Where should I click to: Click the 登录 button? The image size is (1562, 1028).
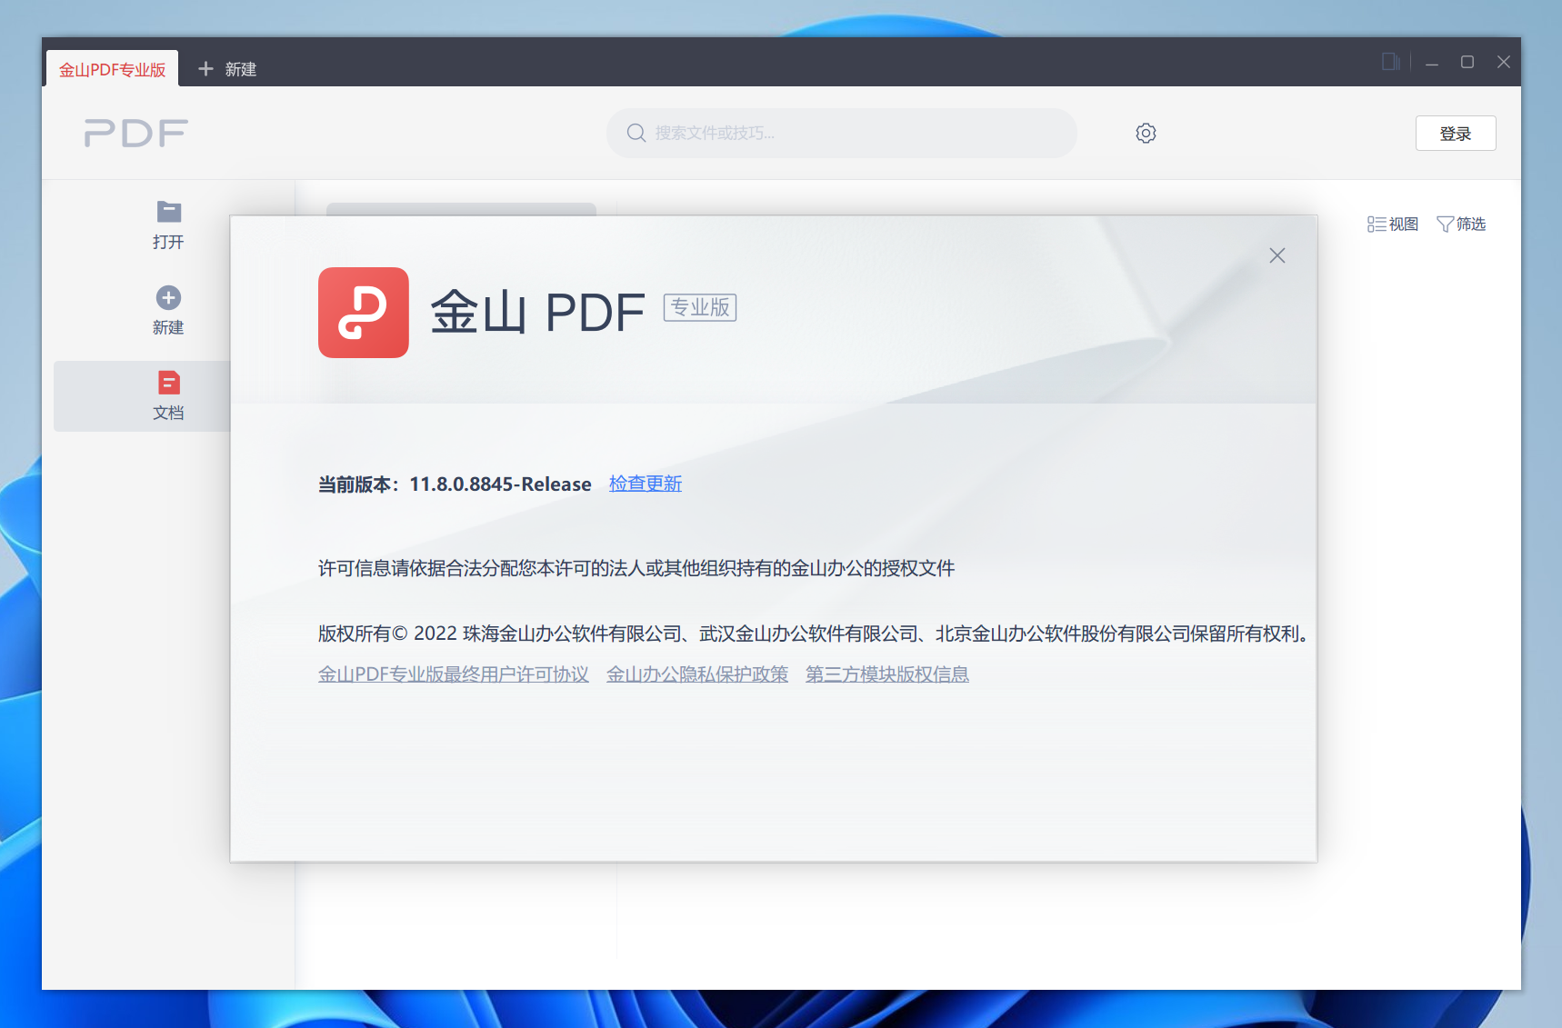pos(1456,134)
